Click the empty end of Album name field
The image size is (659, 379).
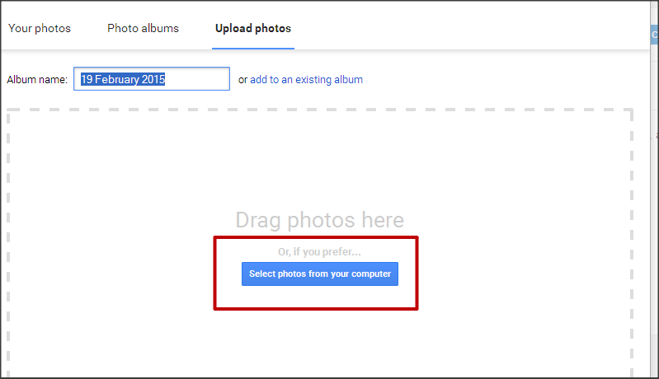point(196,79)
